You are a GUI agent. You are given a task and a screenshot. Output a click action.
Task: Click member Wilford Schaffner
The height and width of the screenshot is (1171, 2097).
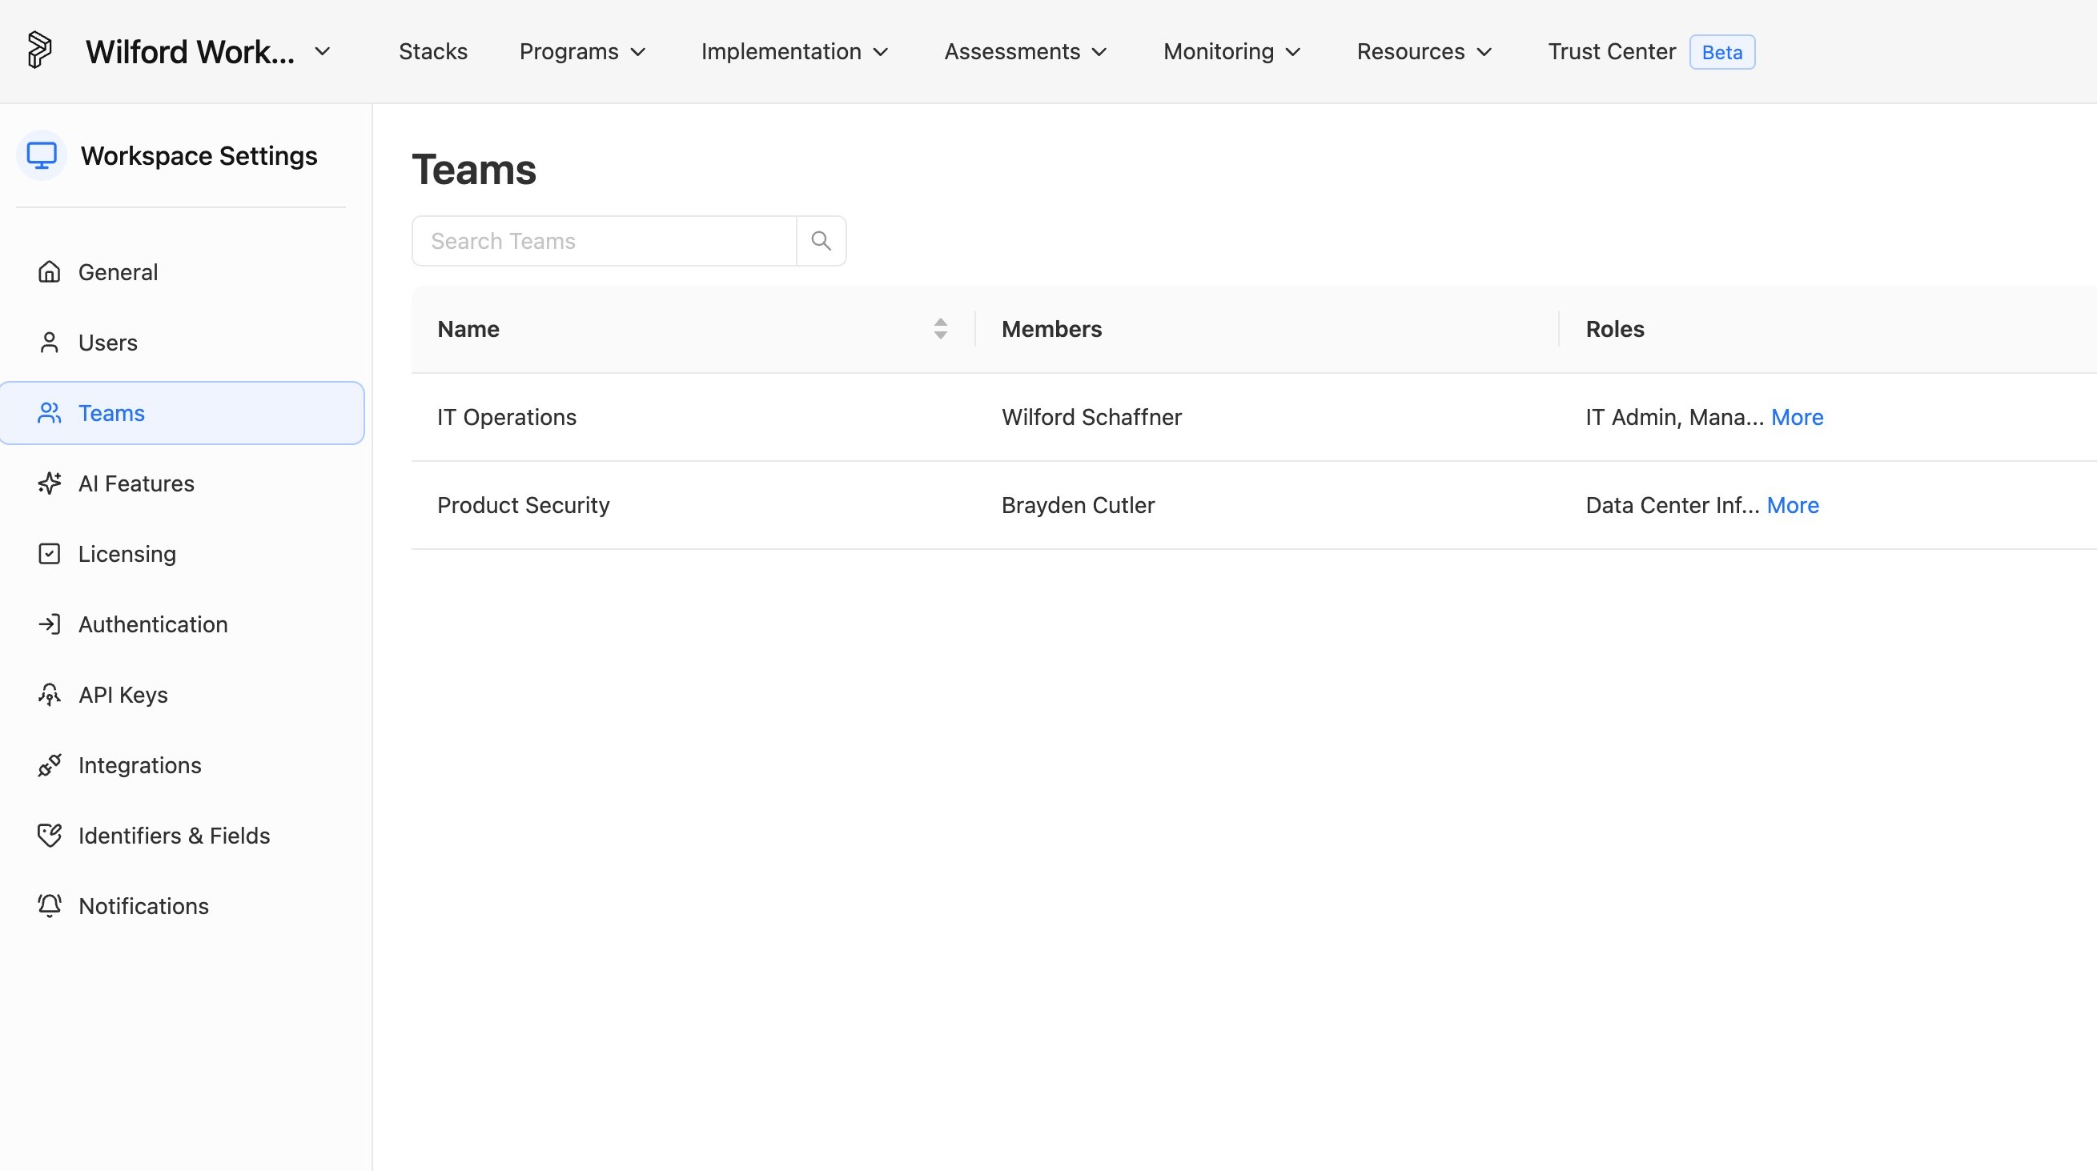(x=1091, y=417)
